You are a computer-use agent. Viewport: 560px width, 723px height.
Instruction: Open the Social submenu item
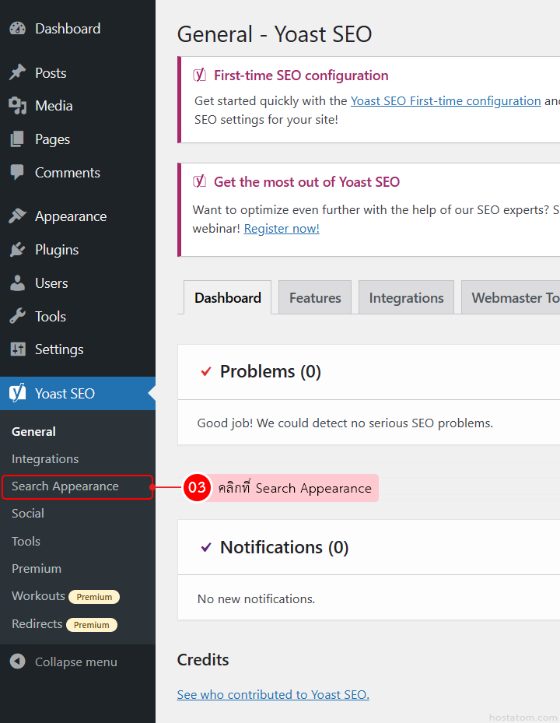click(28, 514)
